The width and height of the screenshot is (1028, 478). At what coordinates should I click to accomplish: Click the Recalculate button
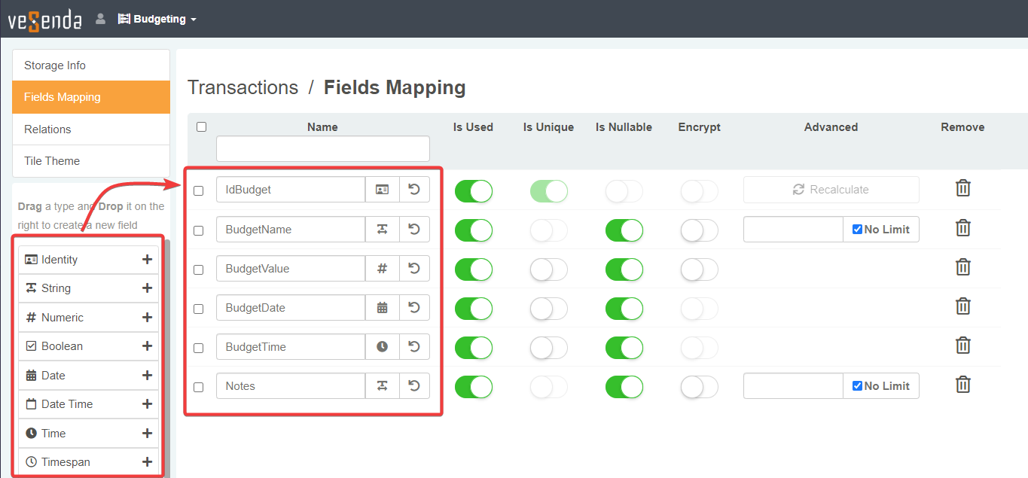(831, 190)
